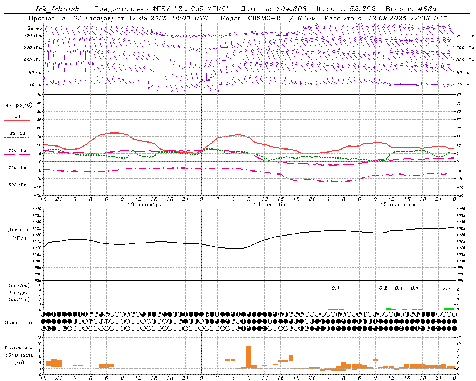Click the Долгота: 104.308 value
The height and width of the screenshot is (381, 476).
point(274,9)
